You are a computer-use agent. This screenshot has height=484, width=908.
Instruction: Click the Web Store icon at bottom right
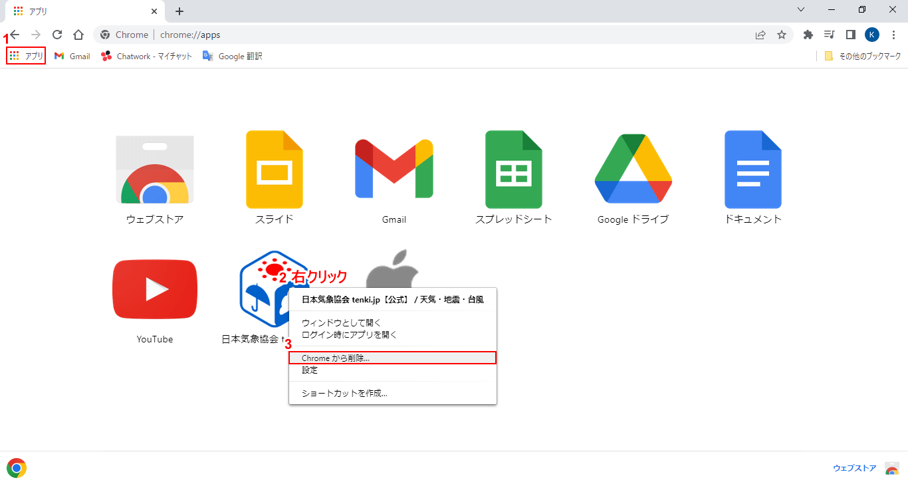click(892, 469)
